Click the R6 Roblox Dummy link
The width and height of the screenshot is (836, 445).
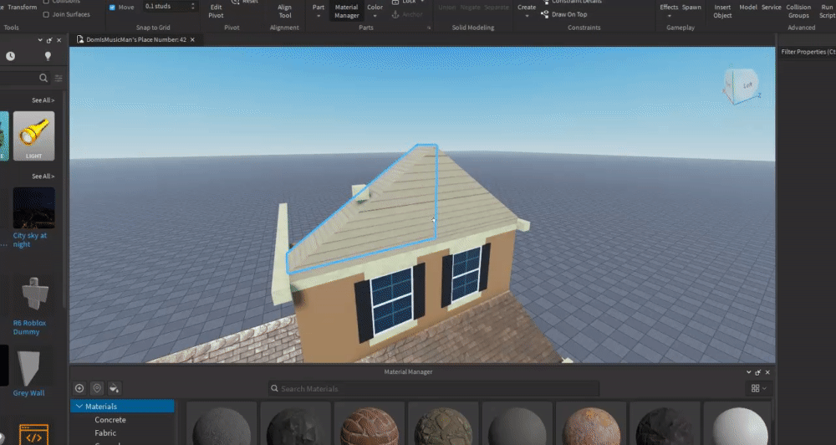click(x=29, y=327)
